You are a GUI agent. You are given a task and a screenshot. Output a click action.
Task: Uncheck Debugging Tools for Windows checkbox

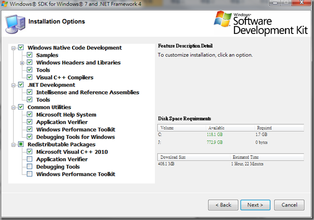coord(29,137)
